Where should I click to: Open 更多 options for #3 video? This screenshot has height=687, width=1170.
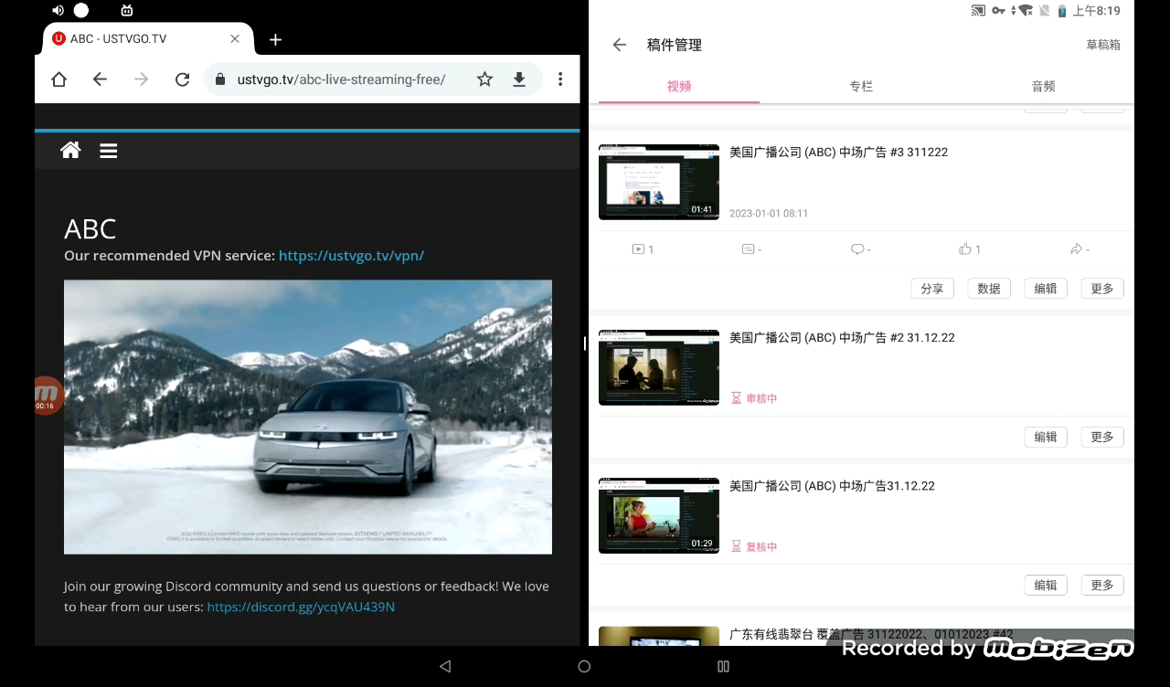[x=1102, y=289]
